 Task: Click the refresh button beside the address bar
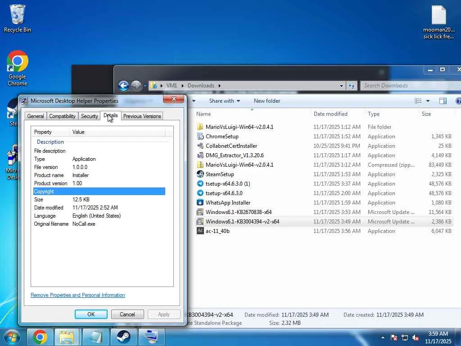pos(351,86)
